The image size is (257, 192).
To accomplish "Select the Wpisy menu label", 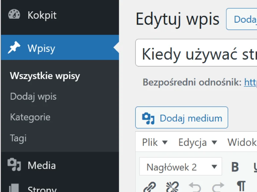I will click(41, 48).
